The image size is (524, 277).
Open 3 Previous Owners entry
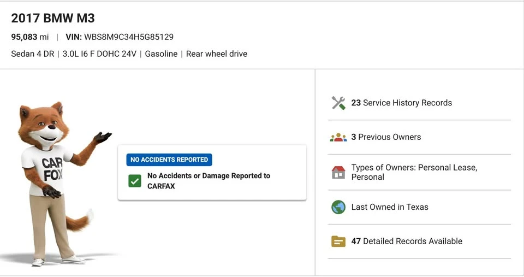(x=386, y=137)
